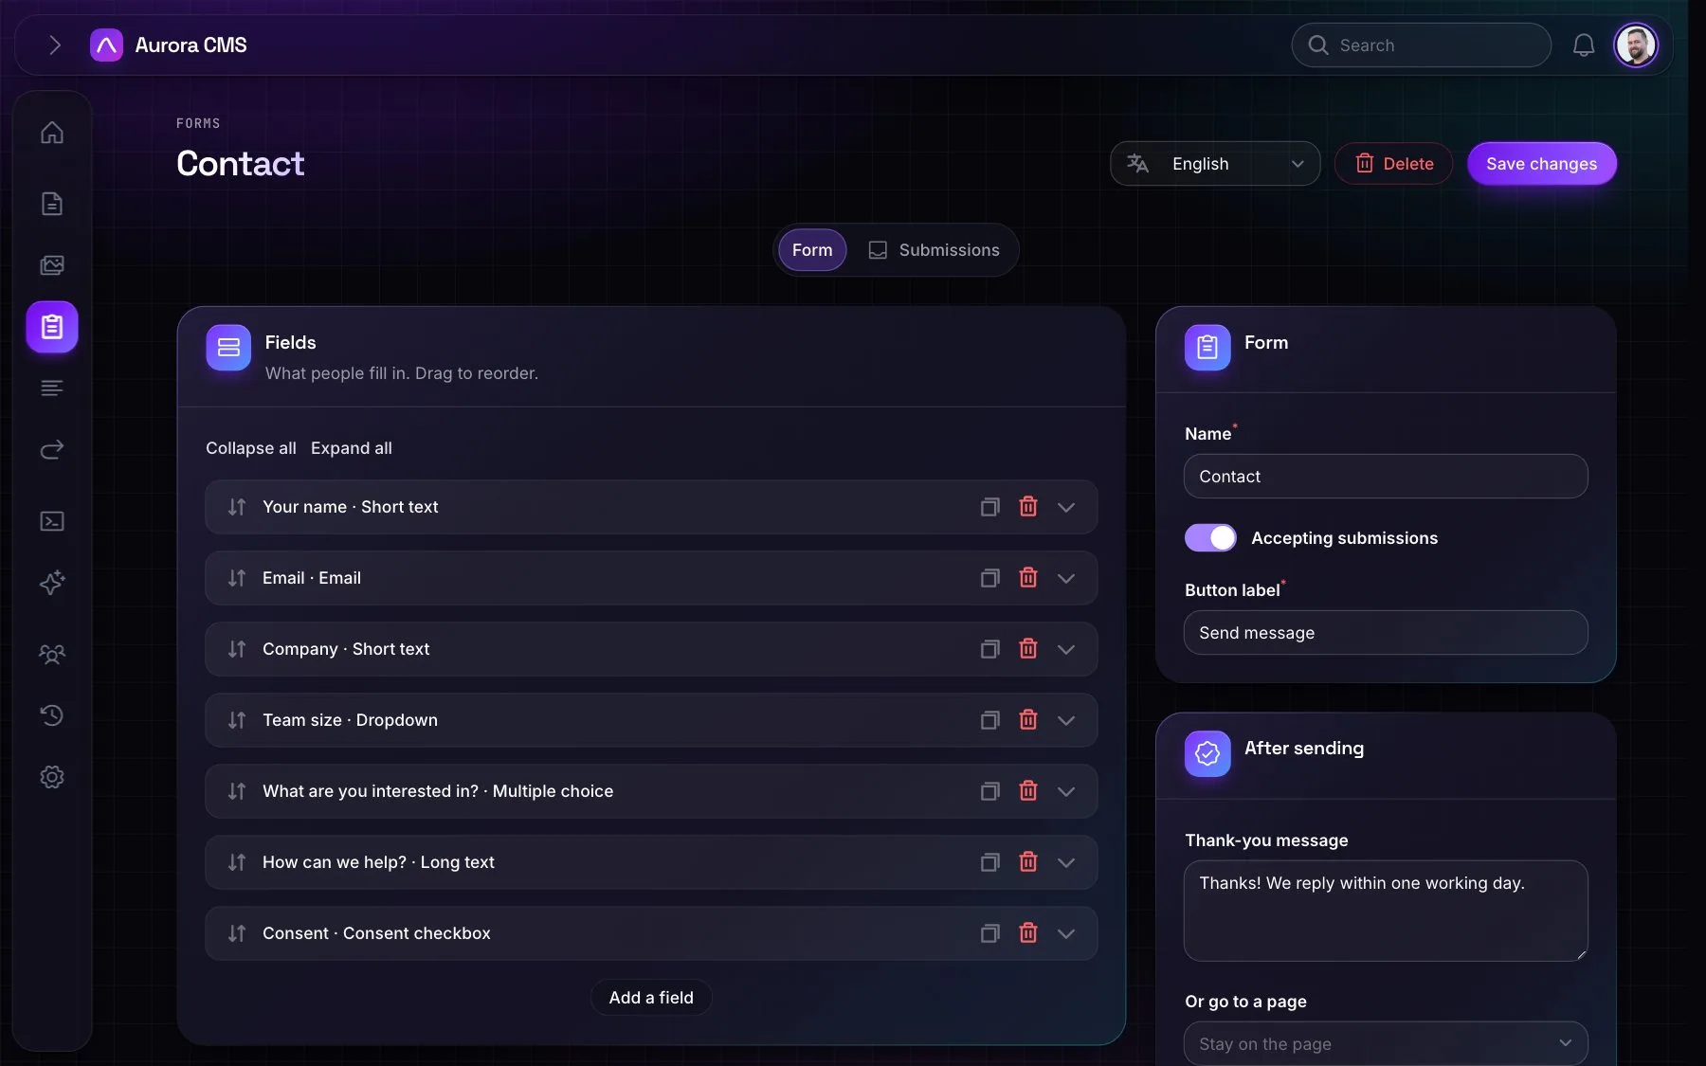Viewport: 1706px width, 1066px height.
Task: Open the Media images icon in the sidebar
Action: click(x=52, y=265)
